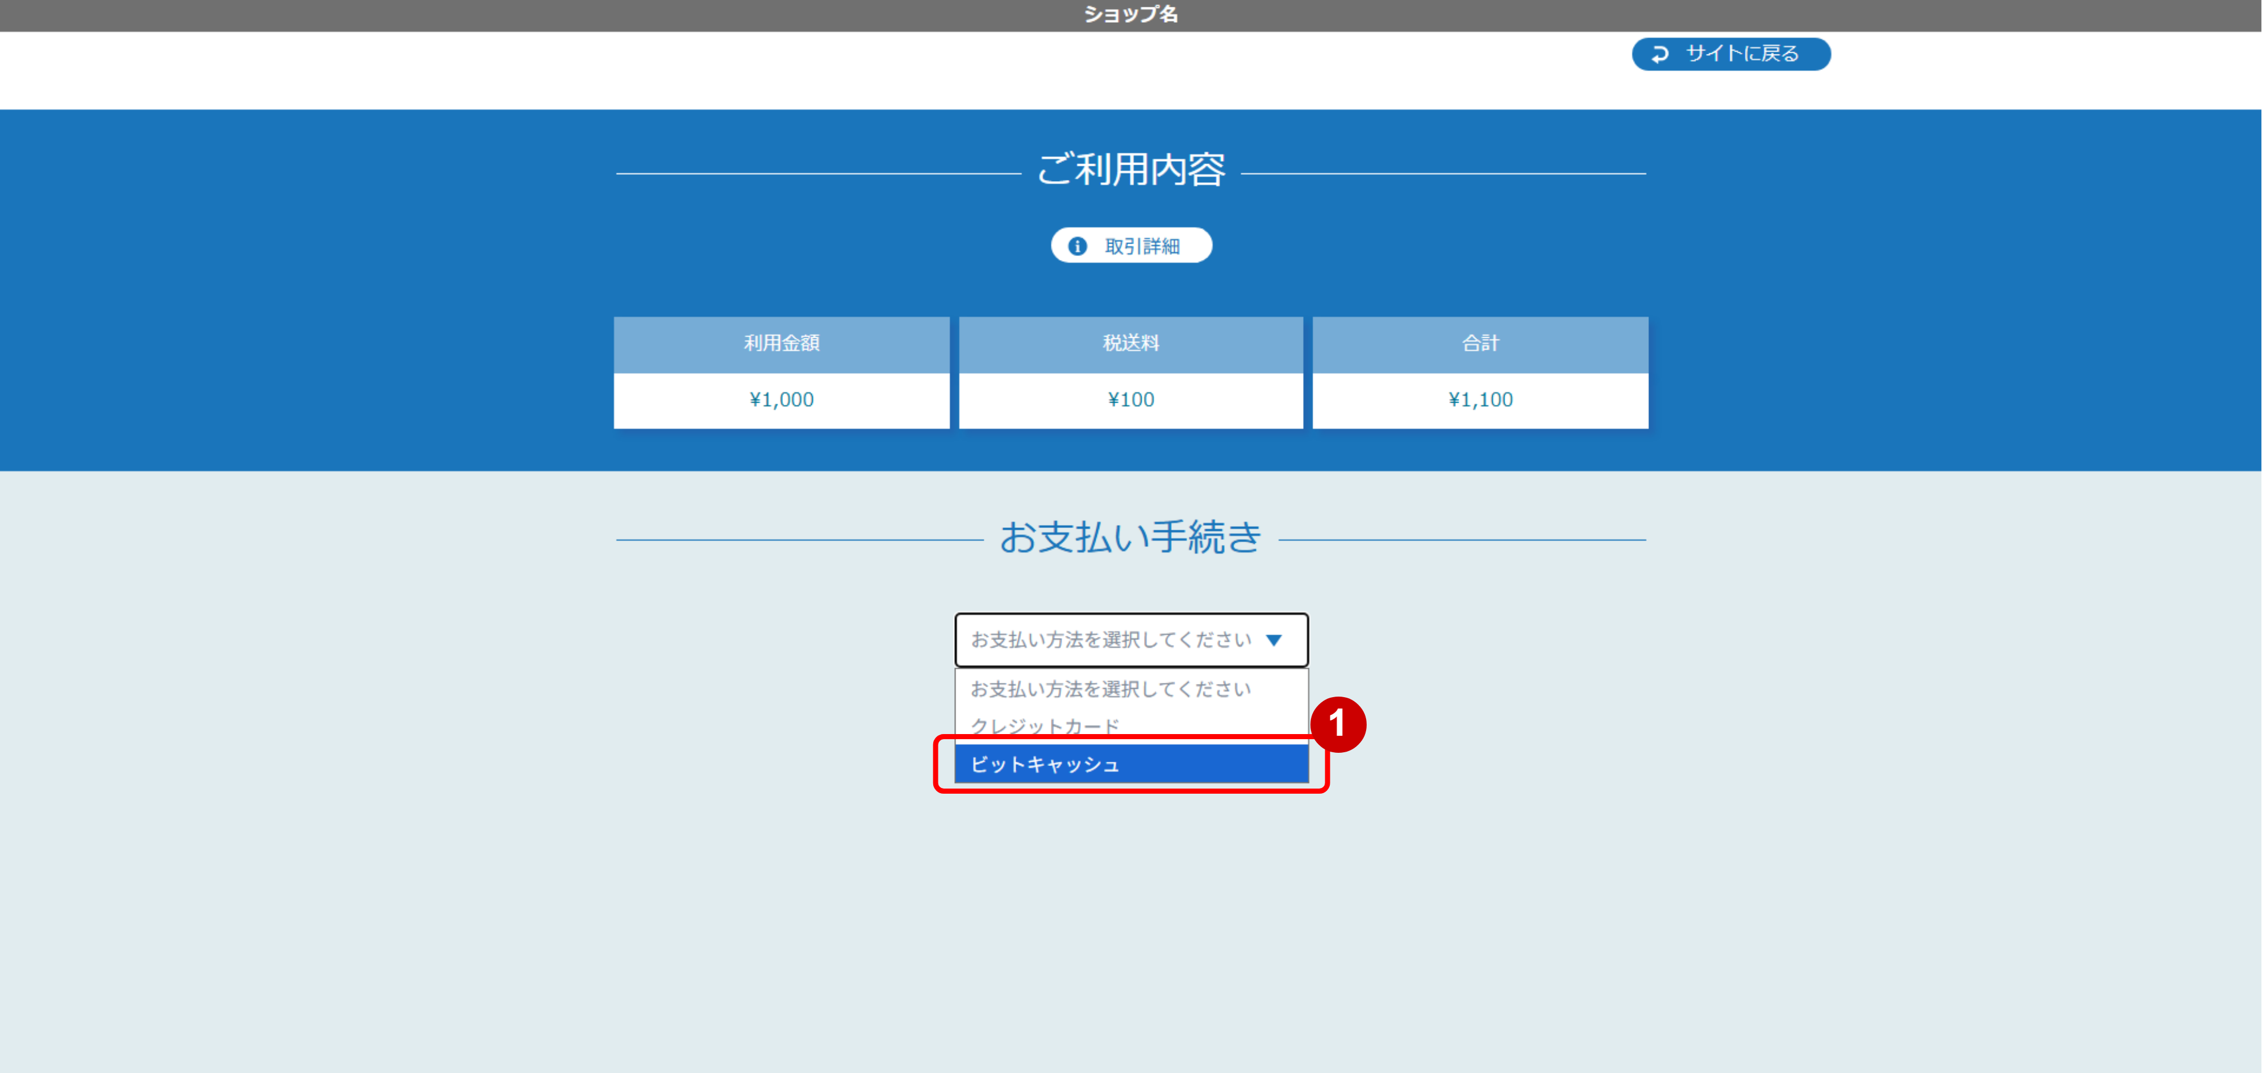Choose お支払い方法を選択してください placeholder in list
Screen dimensions: 2263x1073
[1131, 689]
